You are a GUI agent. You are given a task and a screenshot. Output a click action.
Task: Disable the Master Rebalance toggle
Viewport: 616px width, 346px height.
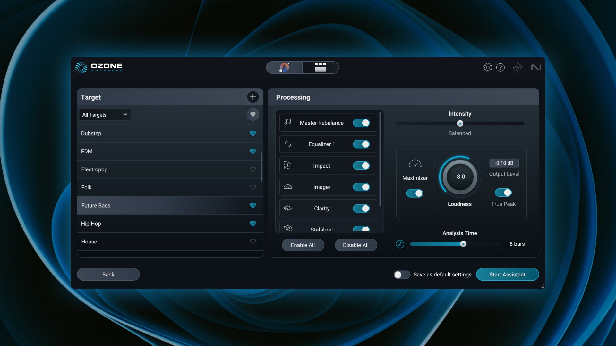(361, 123)
